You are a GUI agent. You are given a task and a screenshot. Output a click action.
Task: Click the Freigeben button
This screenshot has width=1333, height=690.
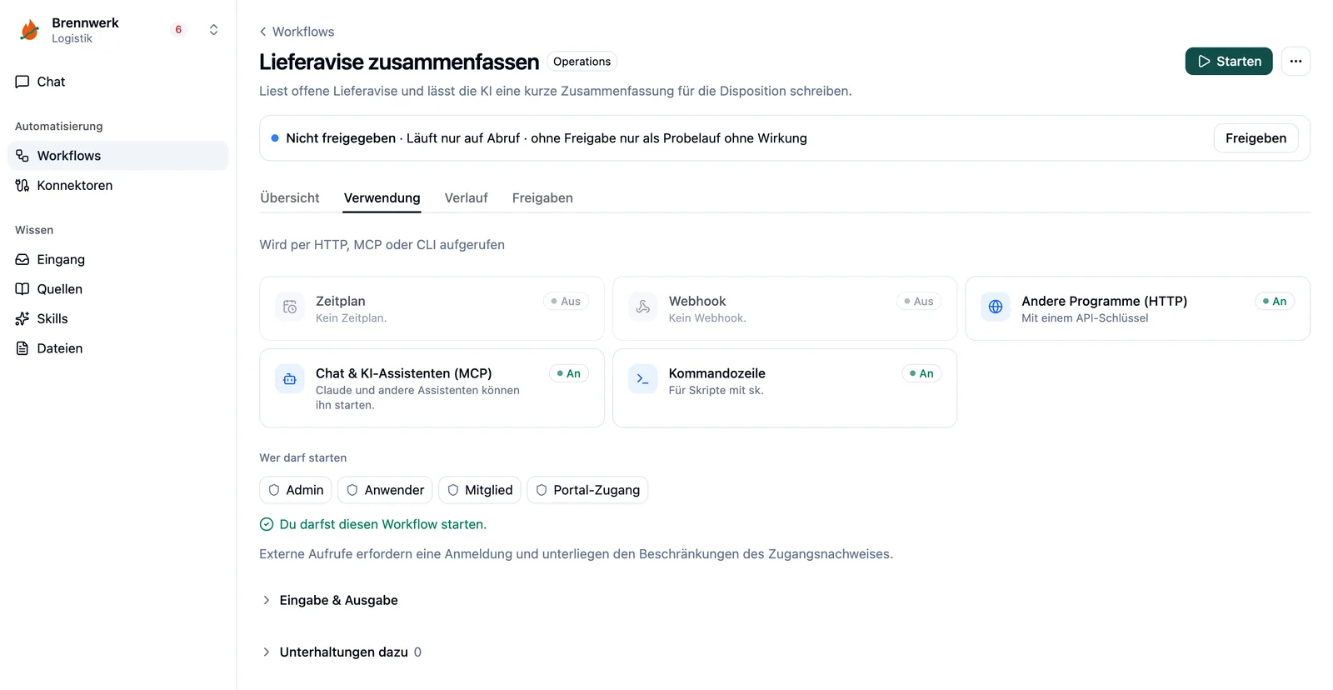tap(1256, 138)
